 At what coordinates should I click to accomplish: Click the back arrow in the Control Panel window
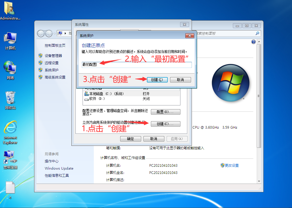click(41, 34)
